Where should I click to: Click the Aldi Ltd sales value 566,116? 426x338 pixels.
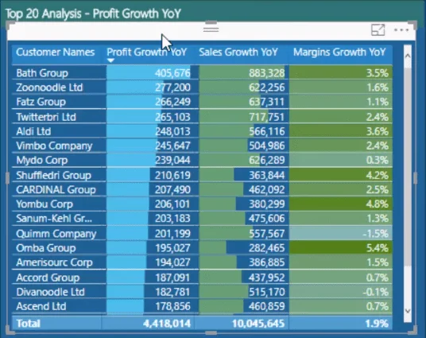point(267,131)
